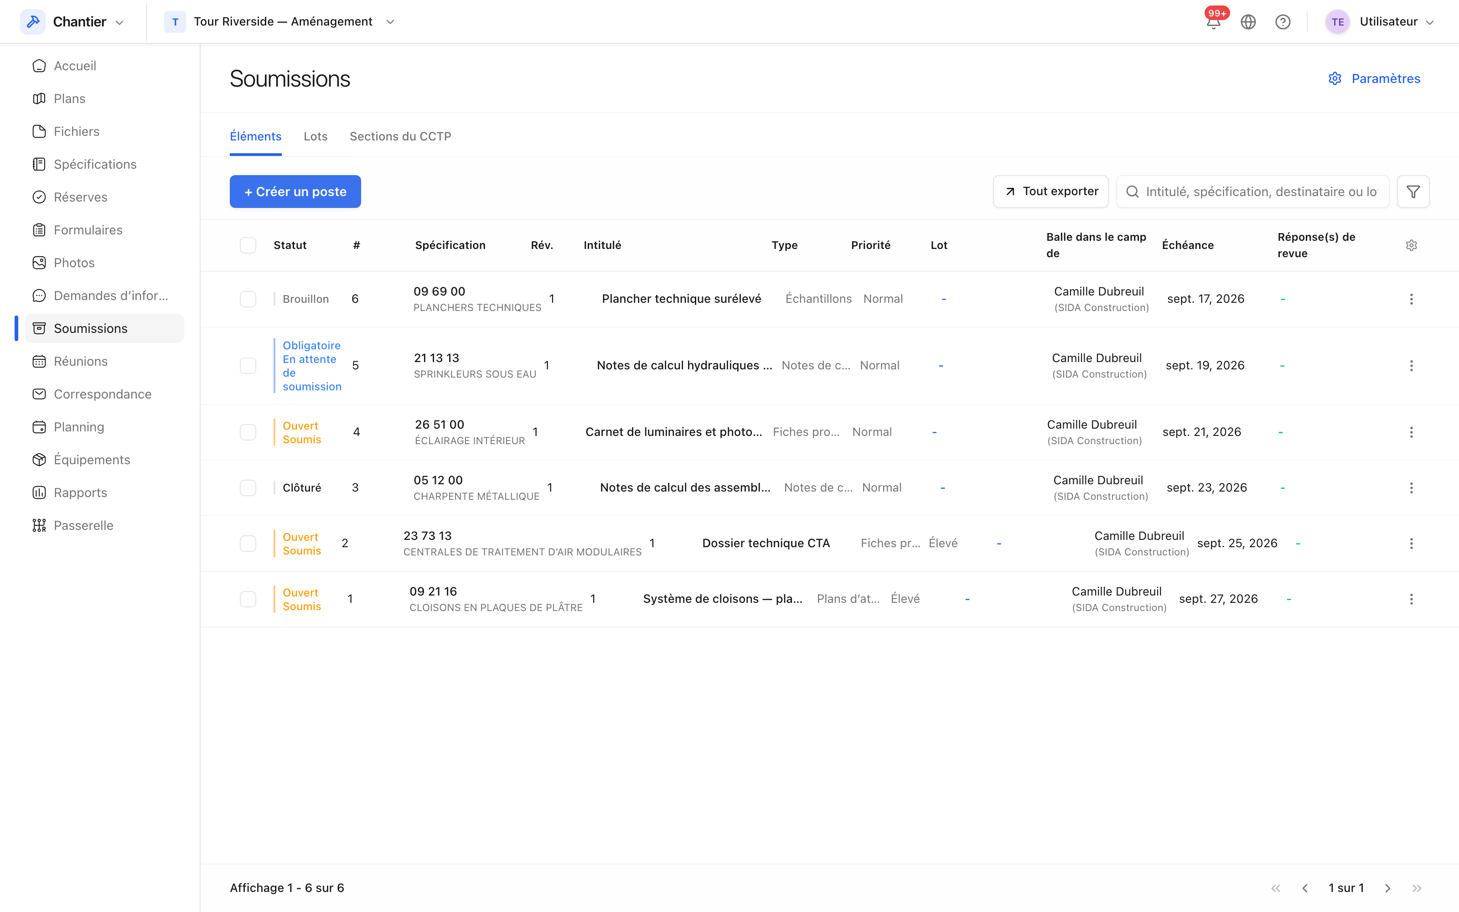Open Équipements in the sidebar
1459x912 pixels.
pyautogui.click(x=103, y=460)
